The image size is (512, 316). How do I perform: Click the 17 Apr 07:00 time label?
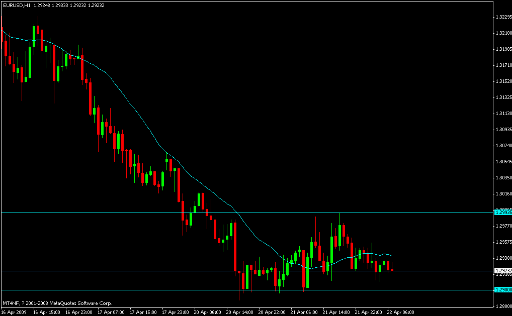coord(111,312)
